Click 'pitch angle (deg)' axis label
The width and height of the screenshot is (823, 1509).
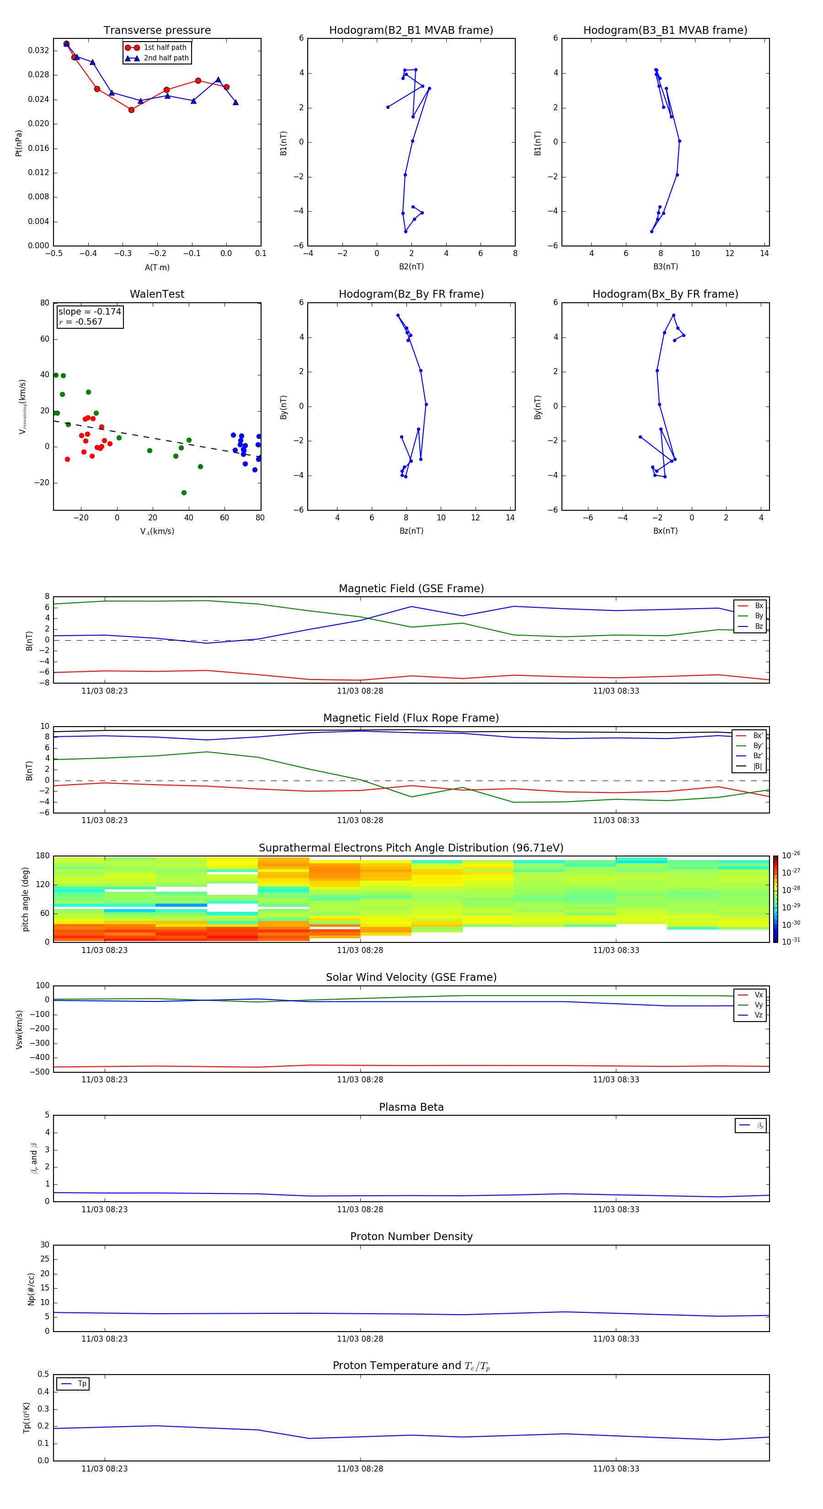point(25,899)
